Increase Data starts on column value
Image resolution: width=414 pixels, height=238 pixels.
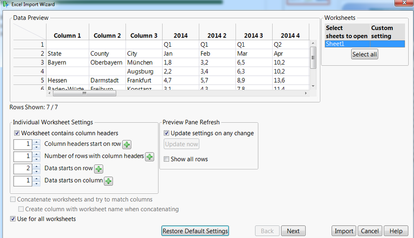point(36,178)
